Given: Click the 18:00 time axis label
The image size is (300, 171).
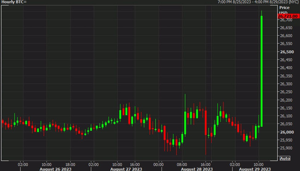Looking at the screenshot, I should pos(70,165).
